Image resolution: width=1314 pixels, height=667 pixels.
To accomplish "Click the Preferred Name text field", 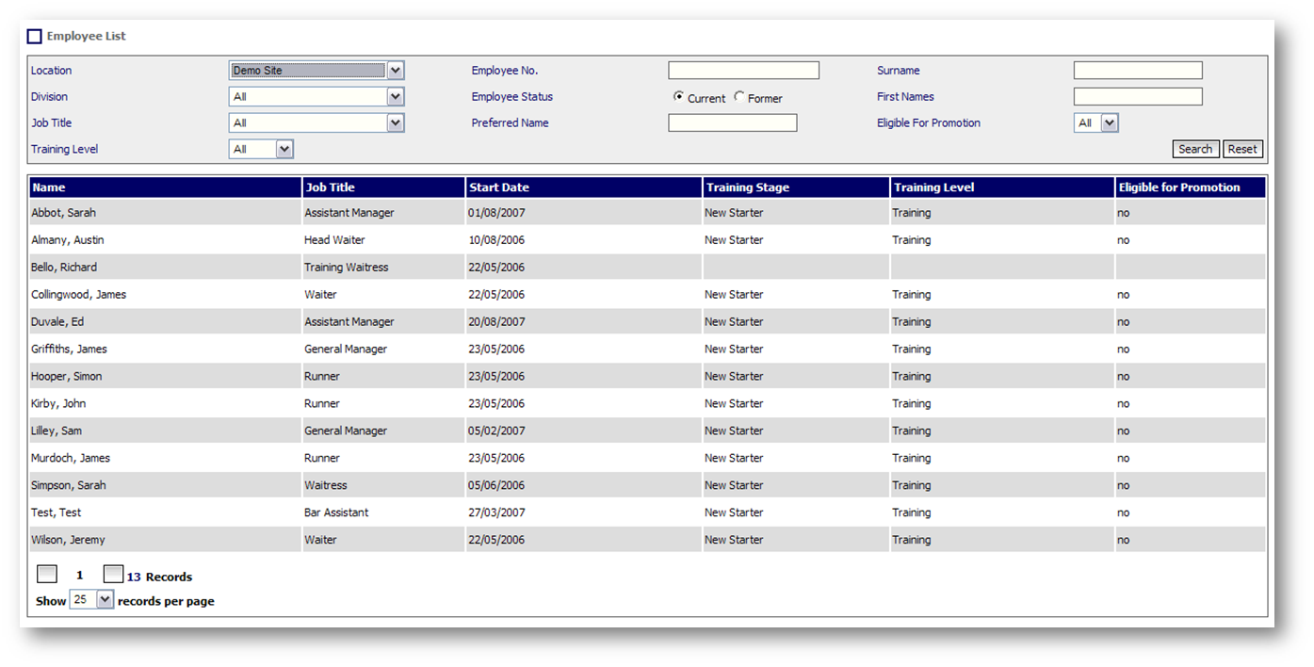I will (x=732, y=123).
